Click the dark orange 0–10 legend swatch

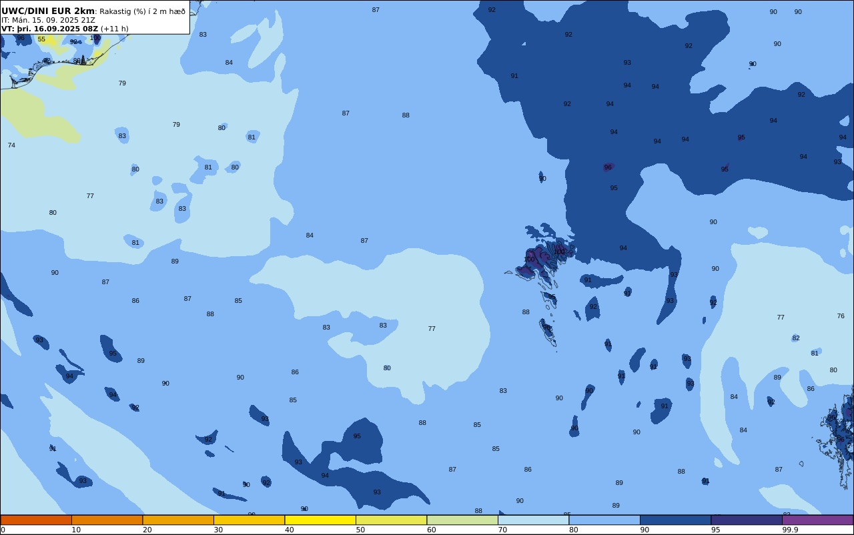coord(36,520)
